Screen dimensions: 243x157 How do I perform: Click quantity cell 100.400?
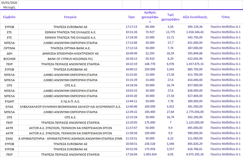(150, 112)
